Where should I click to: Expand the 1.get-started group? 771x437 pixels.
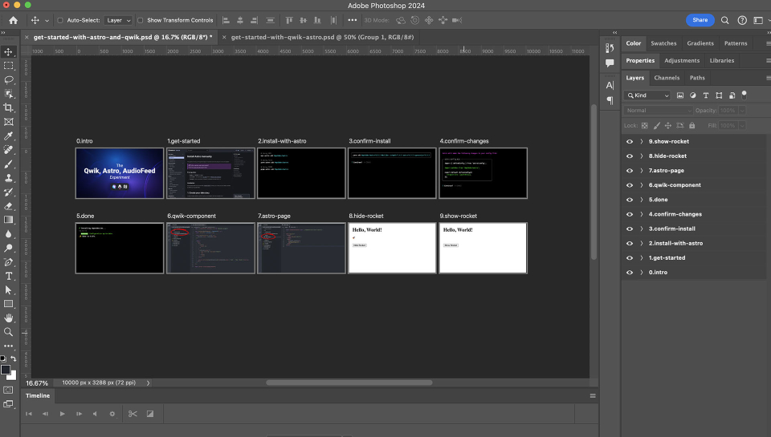pos(642,257)
